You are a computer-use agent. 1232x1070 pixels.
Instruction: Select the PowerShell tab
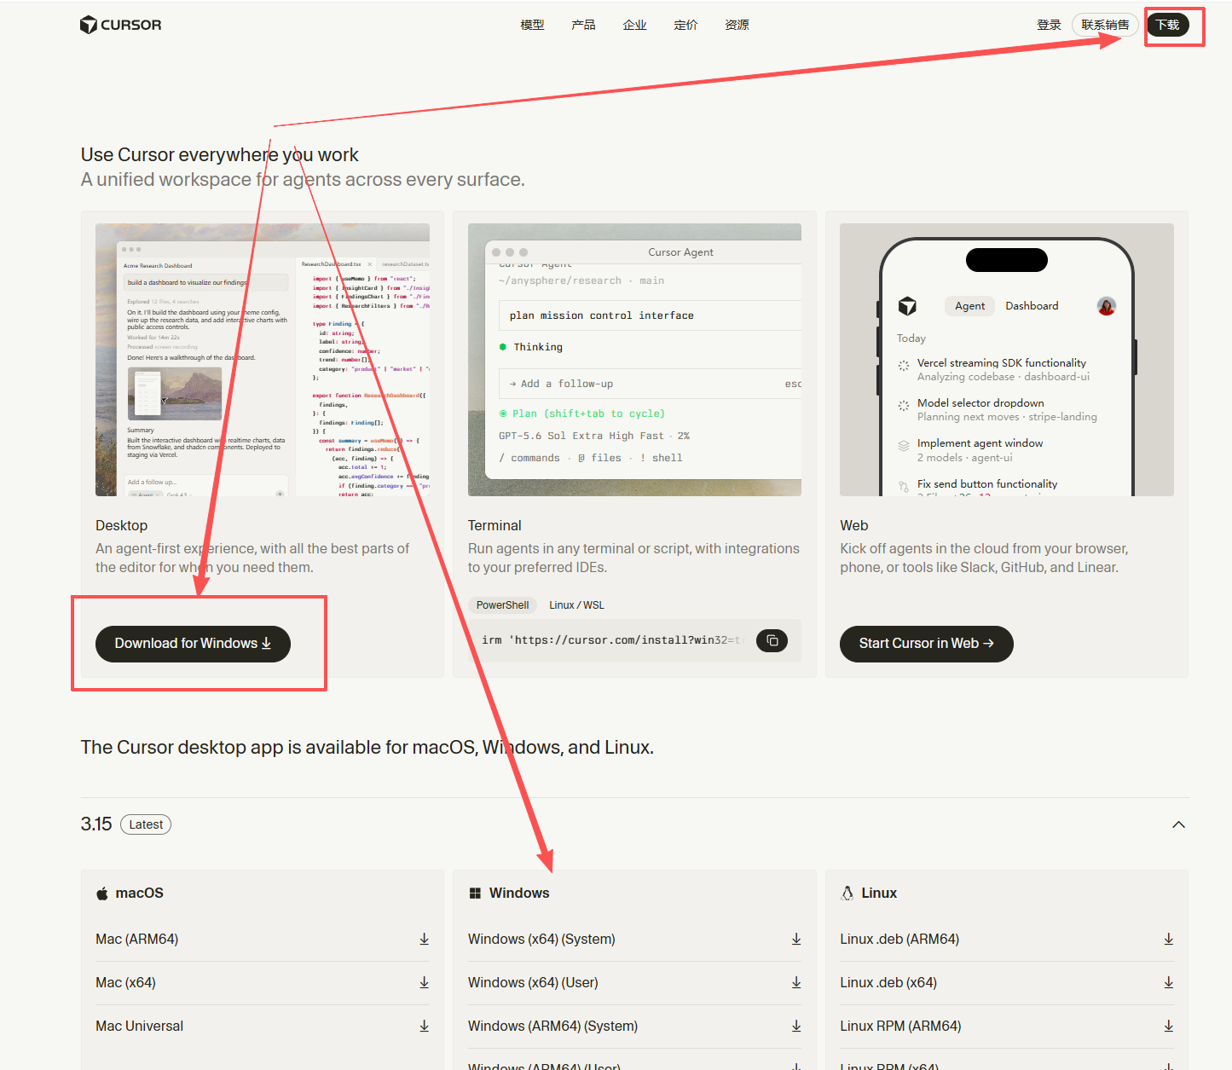(x=502, y=605)
